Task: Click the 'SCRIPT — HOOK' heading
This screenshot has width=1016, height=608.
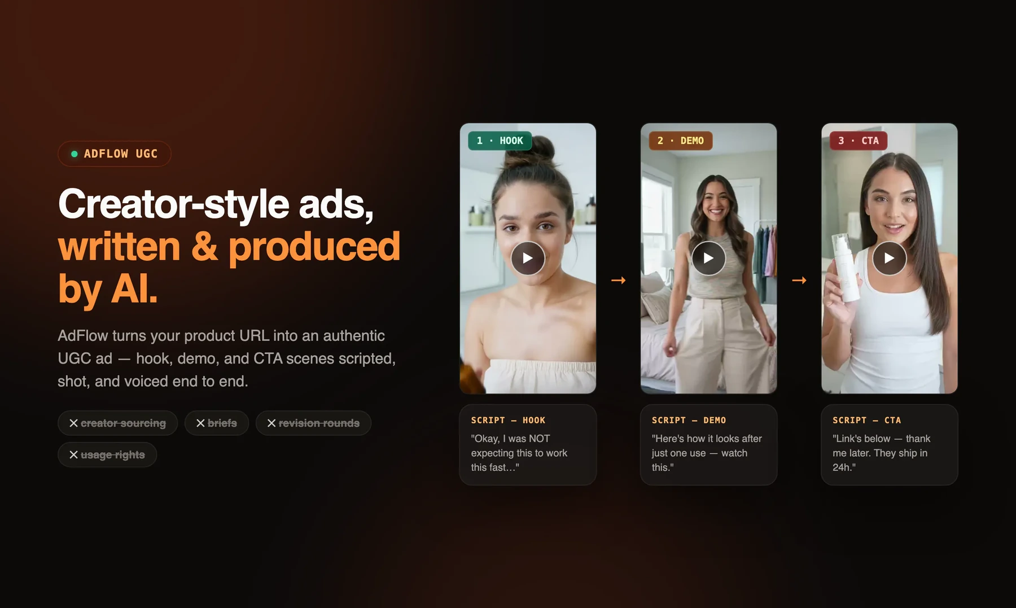Action: click(508, 421)
